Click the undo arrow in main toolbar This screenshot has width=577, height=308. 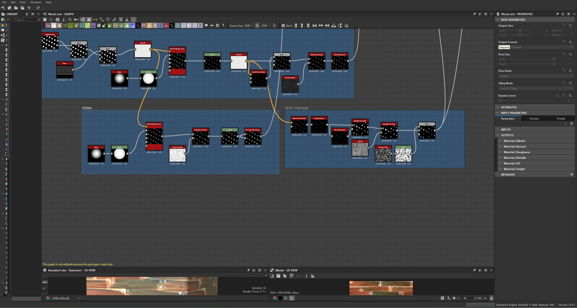coord(29,8)
